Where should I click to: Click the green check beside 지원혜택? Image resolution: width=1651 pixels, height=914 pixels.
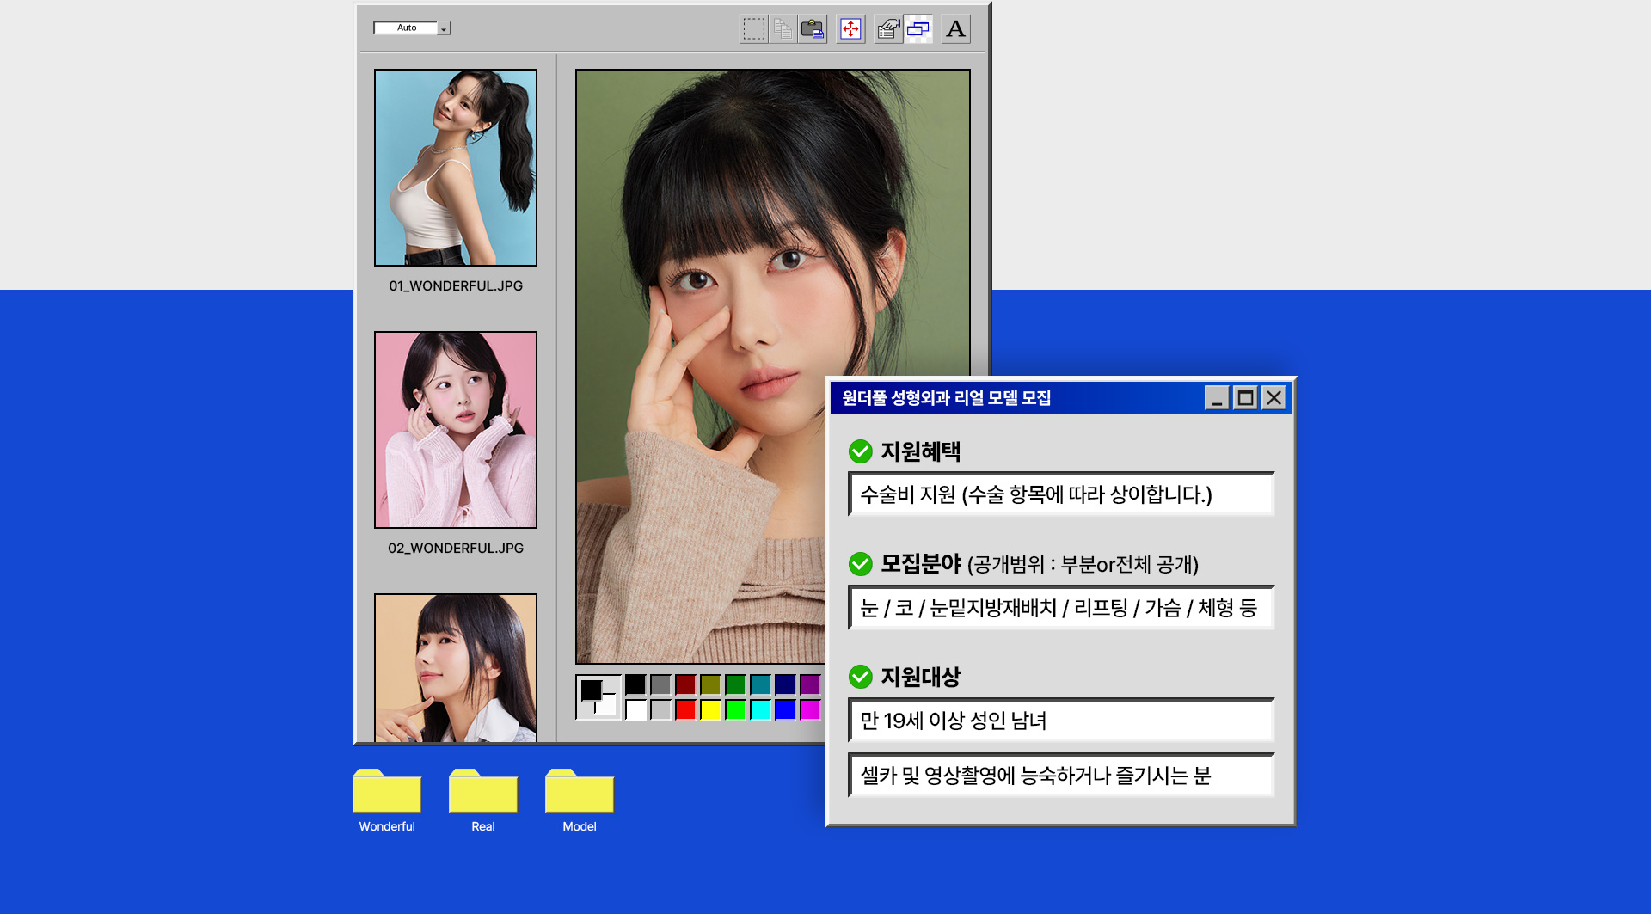860,451
